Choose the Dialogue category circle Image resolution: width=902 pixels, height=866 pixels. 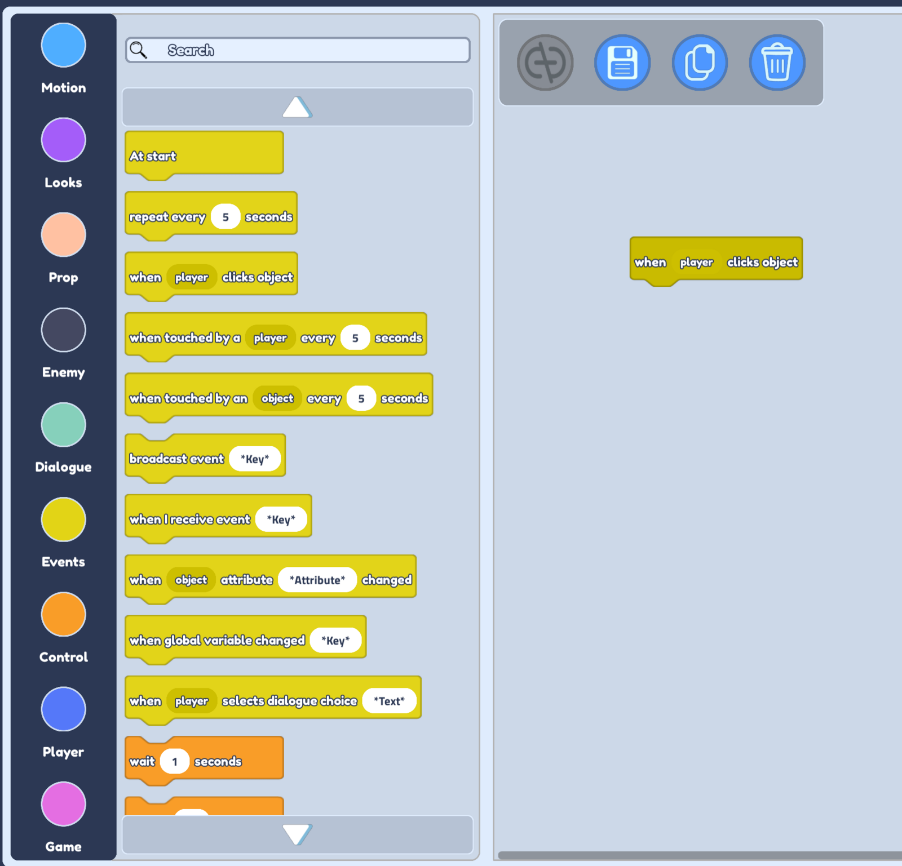tap(63, 425)
